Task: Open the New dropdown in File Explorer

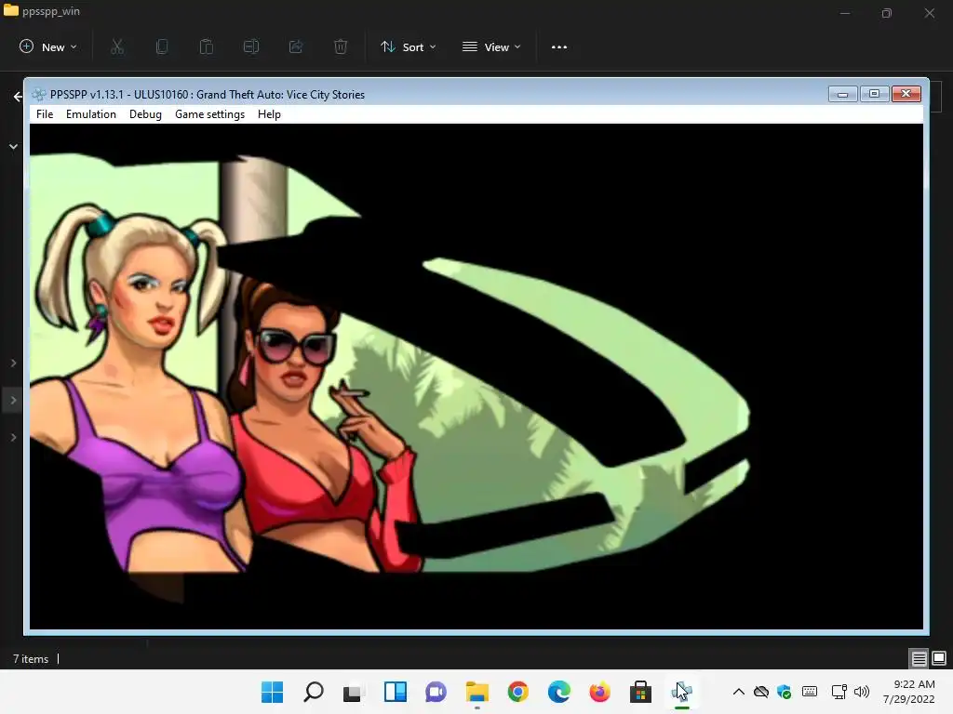Action: (x=48, y=46)
